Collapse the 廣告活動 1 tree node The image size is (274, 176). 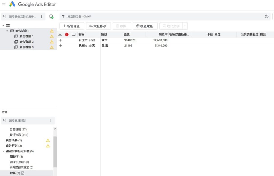(7, 31)
